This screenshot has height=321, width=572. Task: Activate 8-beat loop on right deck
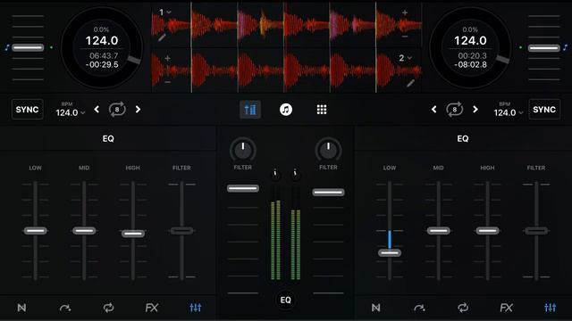454,109
